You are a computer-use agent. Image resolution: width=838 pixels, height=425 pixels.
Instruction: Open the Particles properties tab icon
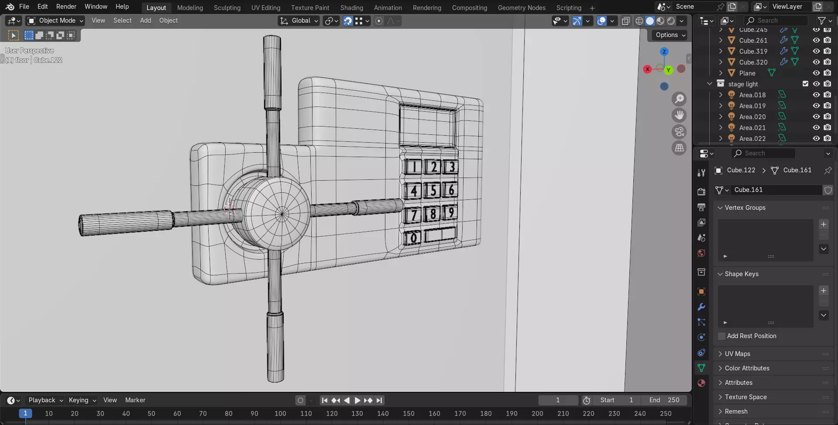click(x=701, y=322)
